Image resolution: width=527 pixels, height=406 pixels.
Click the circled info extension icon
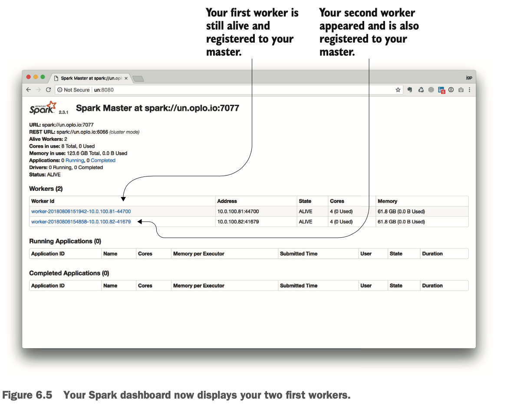451,90
